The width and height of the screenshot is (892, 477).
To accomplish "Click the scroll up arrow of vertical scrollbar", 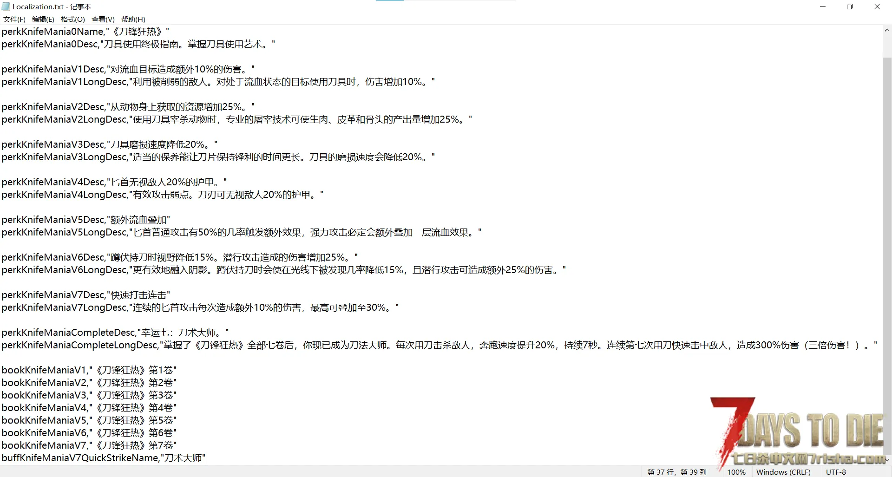I will [x=886, y=30].
